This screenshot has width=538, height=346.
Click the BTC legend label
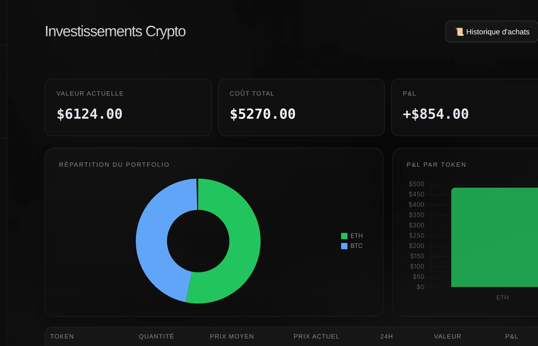[x=357, y=246]
